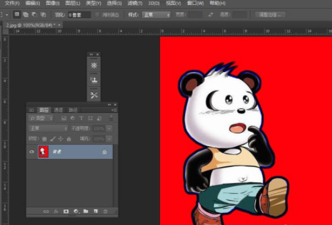Hide the 背景 layer with the eye
Screen dimensions: 332x225
(32, 152)
